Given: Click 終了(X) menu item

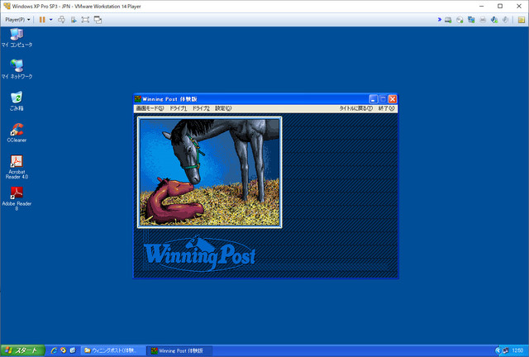Looking at the screenshot, I should click(x=386, y=108).
